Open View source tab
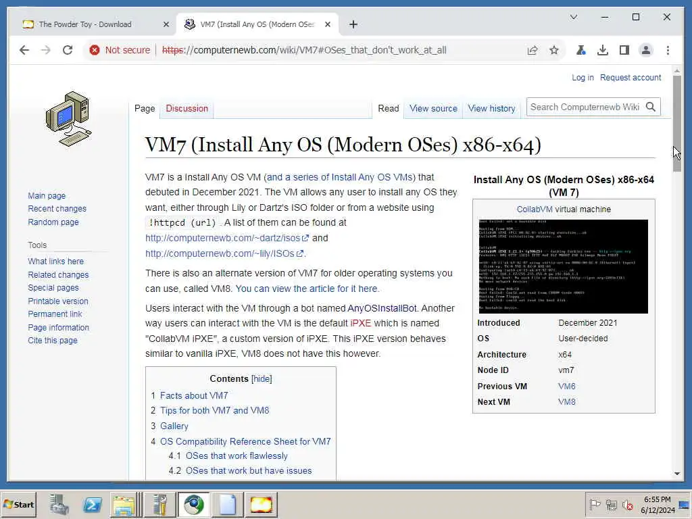Screen dimensions: 692x519 (x=433, y=109)
